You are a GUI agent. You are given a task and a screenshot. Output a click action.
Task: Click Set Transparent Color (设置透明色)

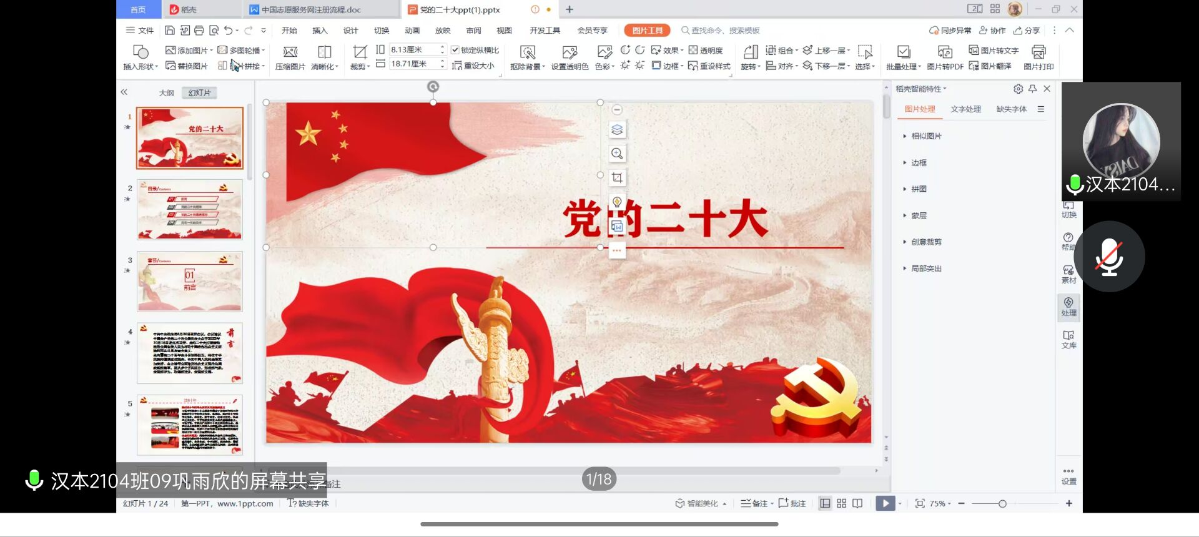point(570,57)
